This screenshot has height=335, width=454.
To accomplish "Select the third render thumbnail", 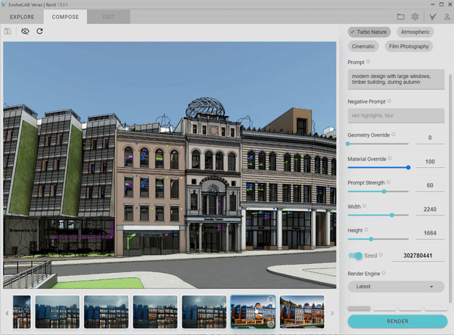I will point(106,312).
